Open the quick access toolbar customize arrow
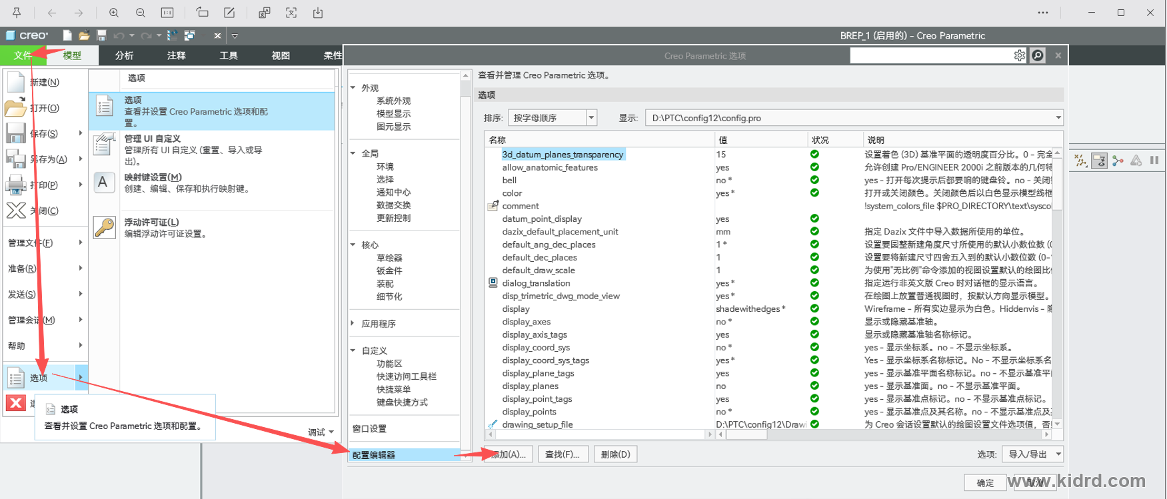 [235, 36]
